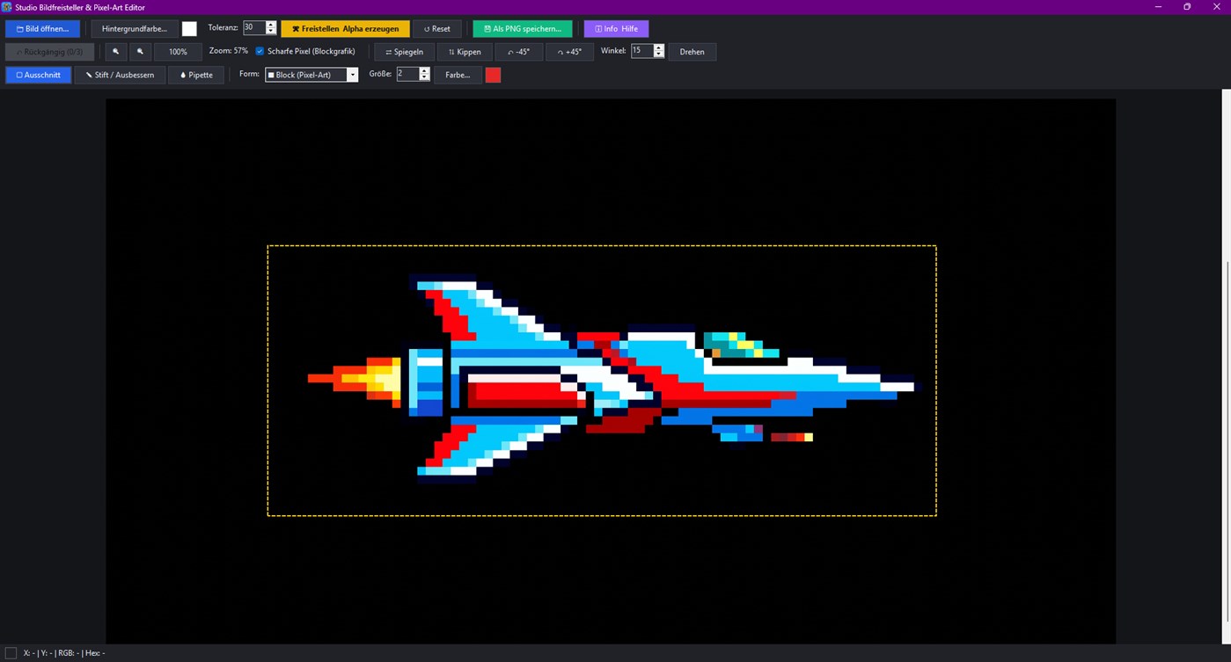Decrease Toleranz with the down arrow
The height and width of the screenshot is (662, 1231).
click(x=271, y=32)
